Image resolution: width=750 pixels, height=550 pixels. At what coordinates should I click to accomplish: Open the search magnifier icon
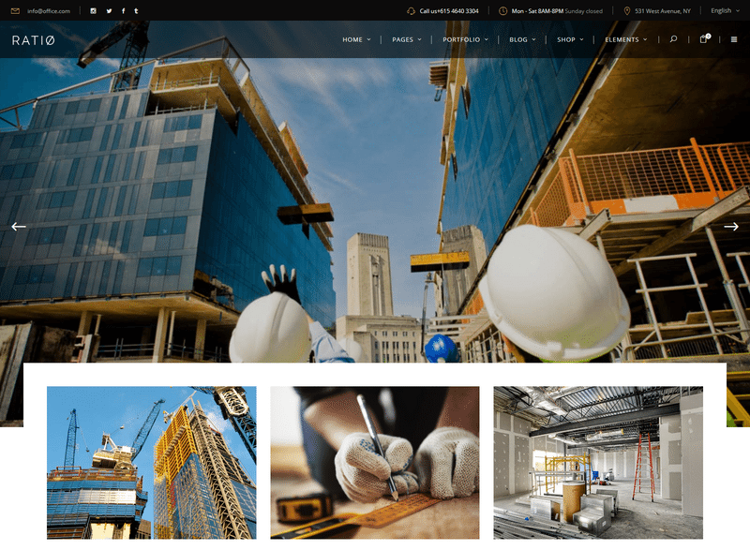[x=673, y=39]
